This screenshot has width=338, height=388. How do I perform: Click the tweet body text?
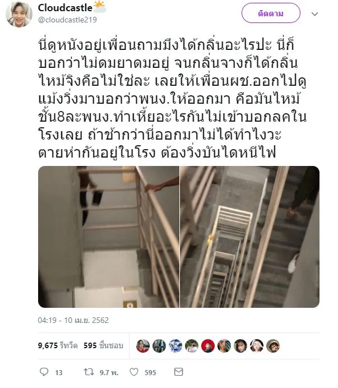tap(173, 99)
